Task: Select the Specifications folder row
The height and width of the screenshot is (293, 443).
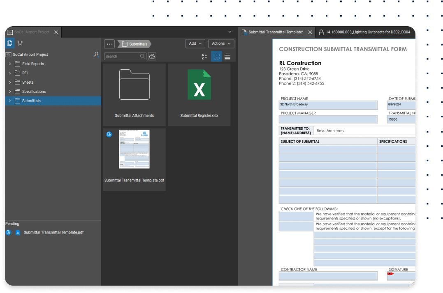Action: (x=53, y=92)
